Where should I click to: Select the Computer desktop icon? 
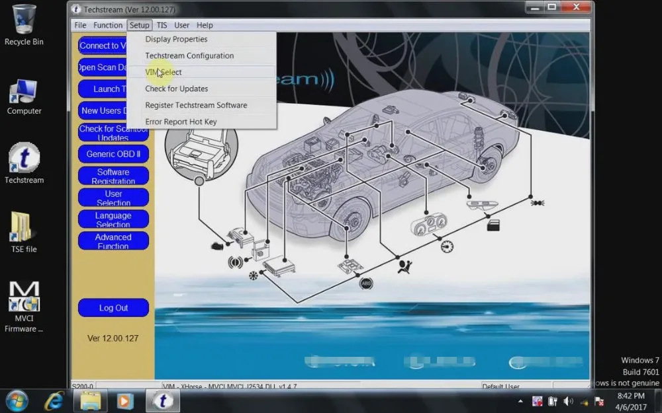tap(24, 97)
